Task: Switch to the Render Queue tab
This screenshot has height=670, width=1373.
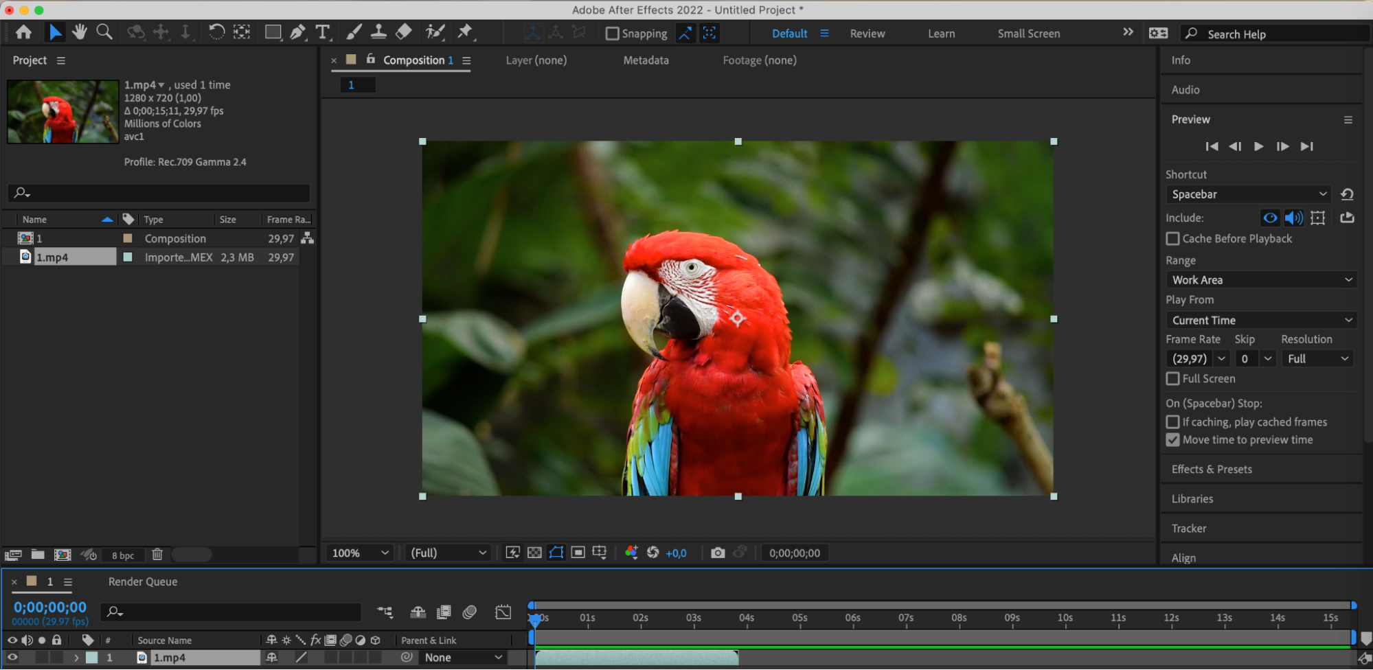Action: point(143,581)
